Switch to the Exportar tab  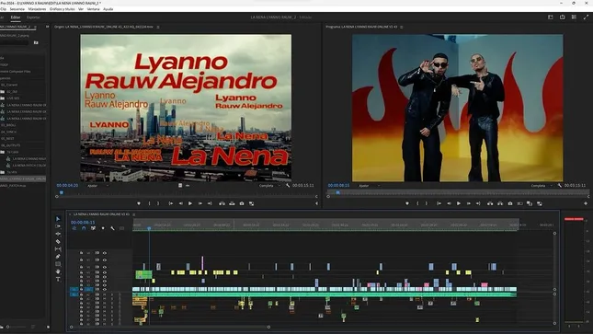[33, 17]
